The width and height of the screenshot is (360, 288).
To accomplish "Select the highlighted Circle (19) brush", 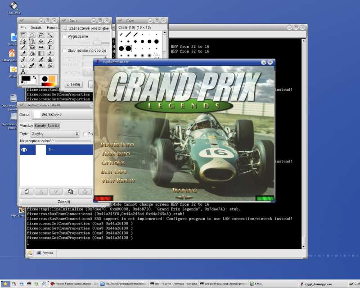I will [128, 49].
